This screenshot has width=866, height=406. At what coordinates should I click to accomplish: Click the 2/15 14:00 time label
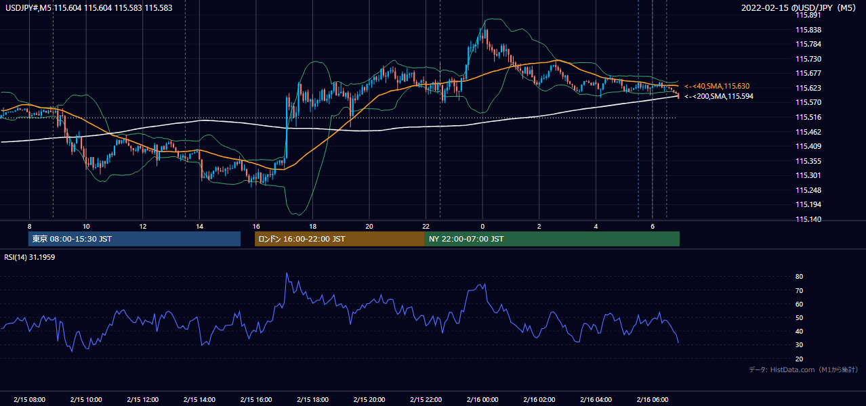[x=199, y=399]
